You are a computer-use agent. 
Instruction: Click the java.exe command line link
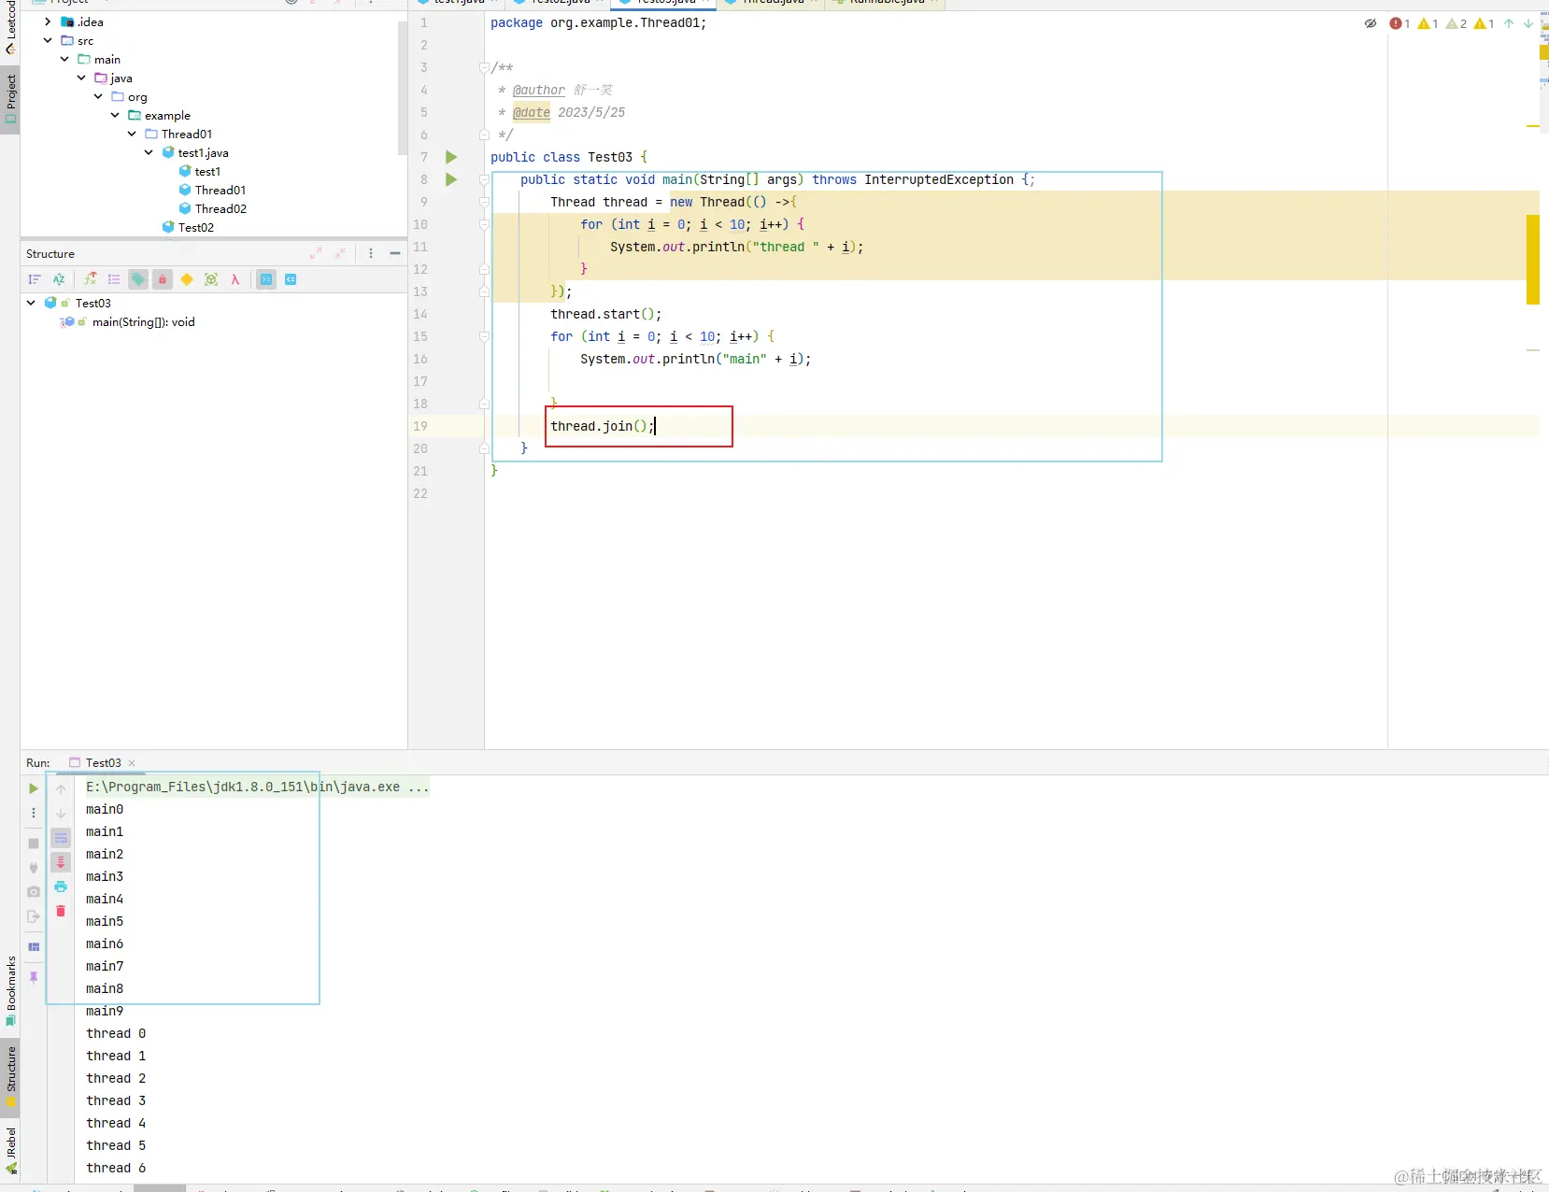coord(257,787)
